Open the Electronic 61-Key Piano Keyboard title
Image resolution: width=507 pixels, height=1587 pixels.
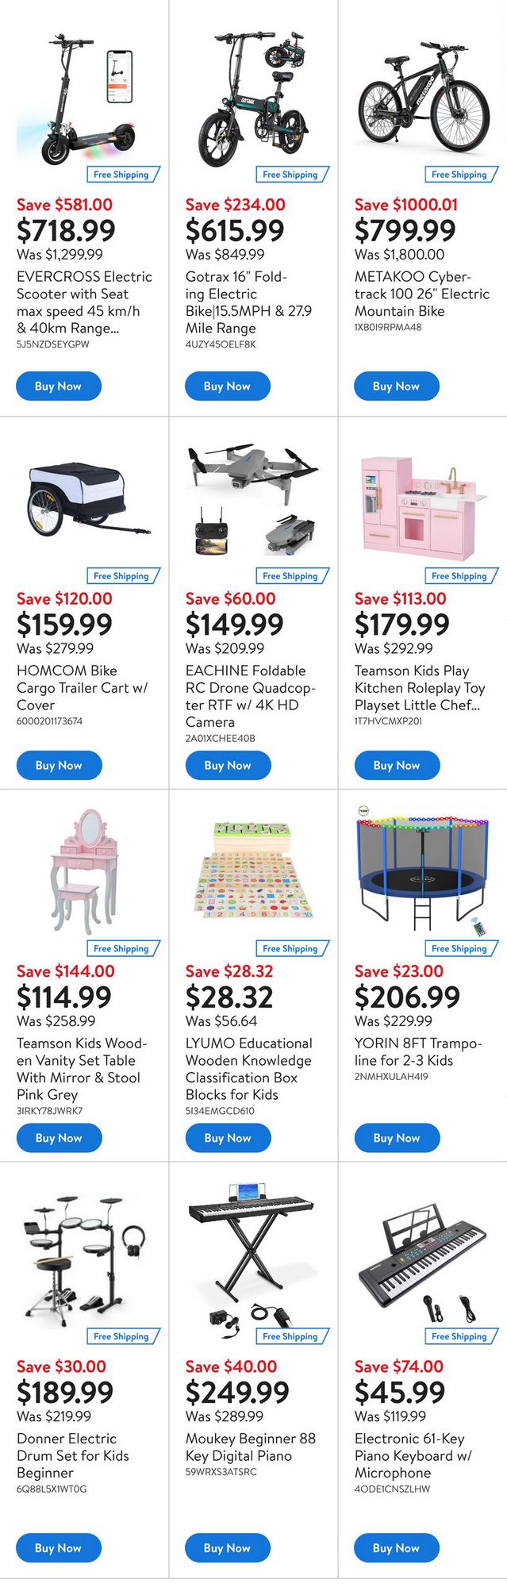[413, 1455]
